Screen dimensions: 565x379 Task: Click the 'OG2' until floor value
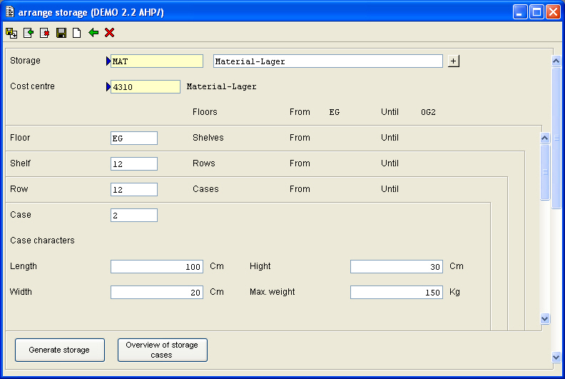pos(428,112)
